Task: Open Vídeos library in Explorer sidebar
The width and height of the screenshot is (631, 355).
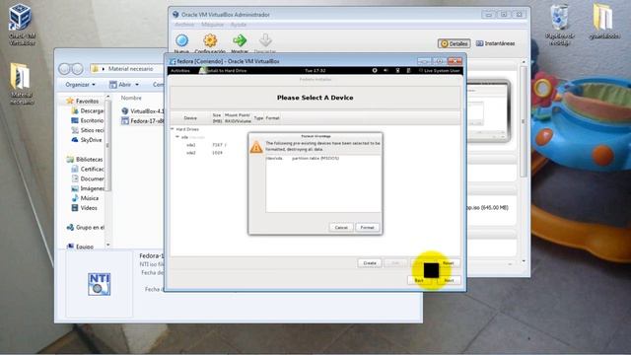Action: (x=84, y=208)
